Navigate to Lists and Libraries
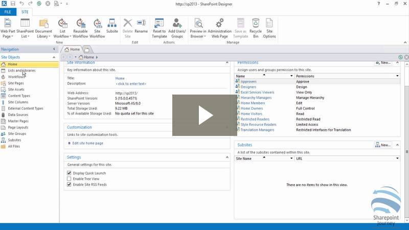 (21, 71)
